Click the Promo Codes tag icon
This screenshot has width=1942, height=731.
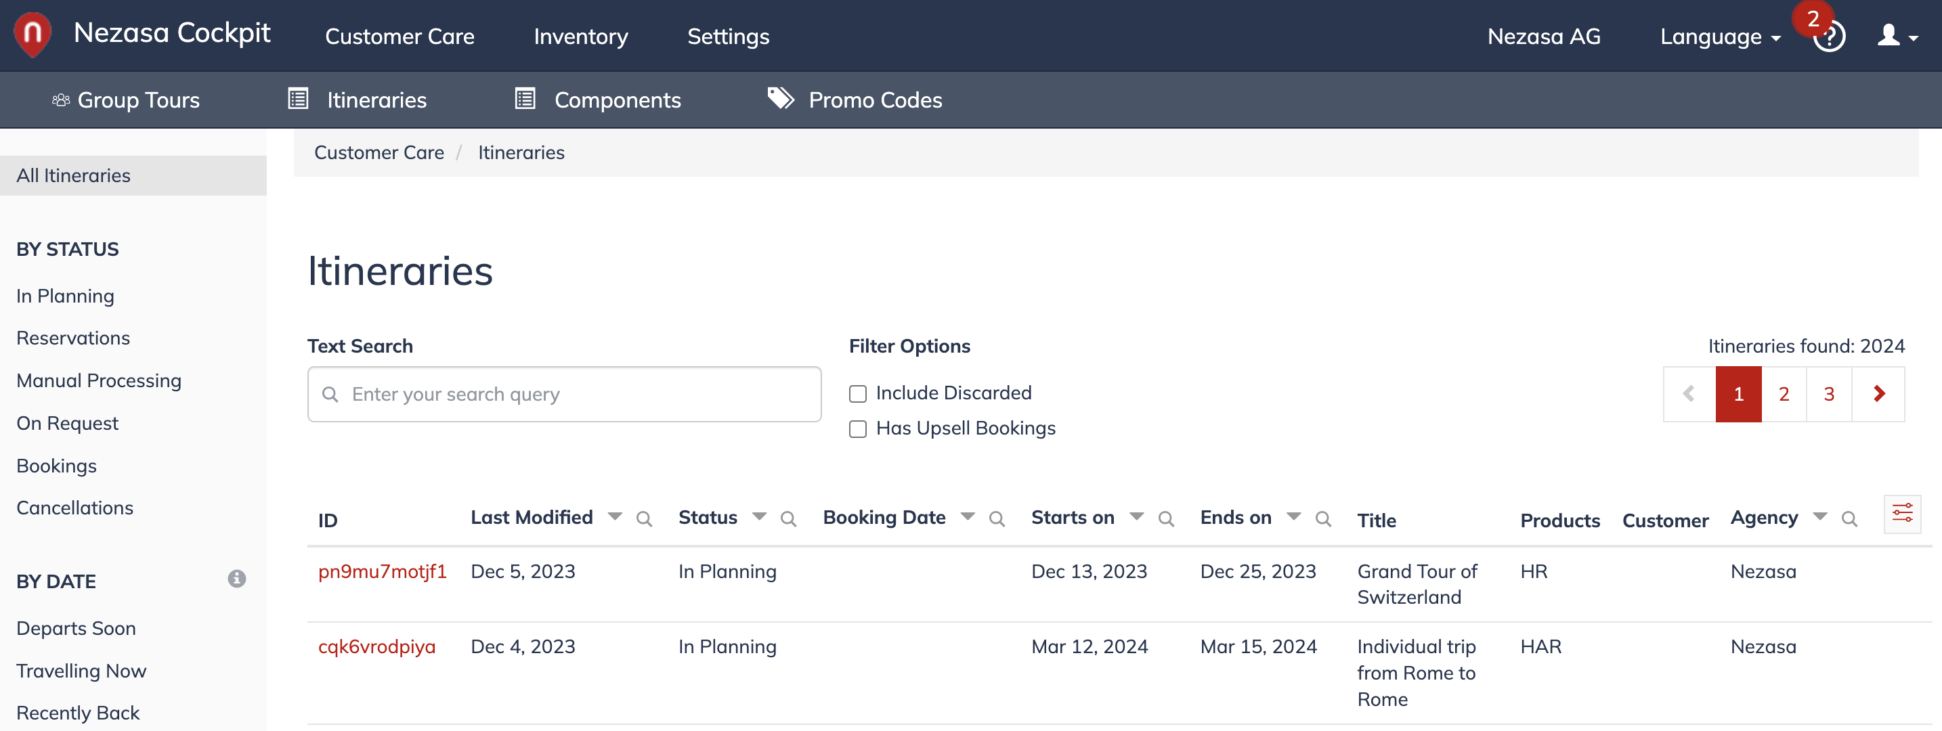[x=781, y=98]
